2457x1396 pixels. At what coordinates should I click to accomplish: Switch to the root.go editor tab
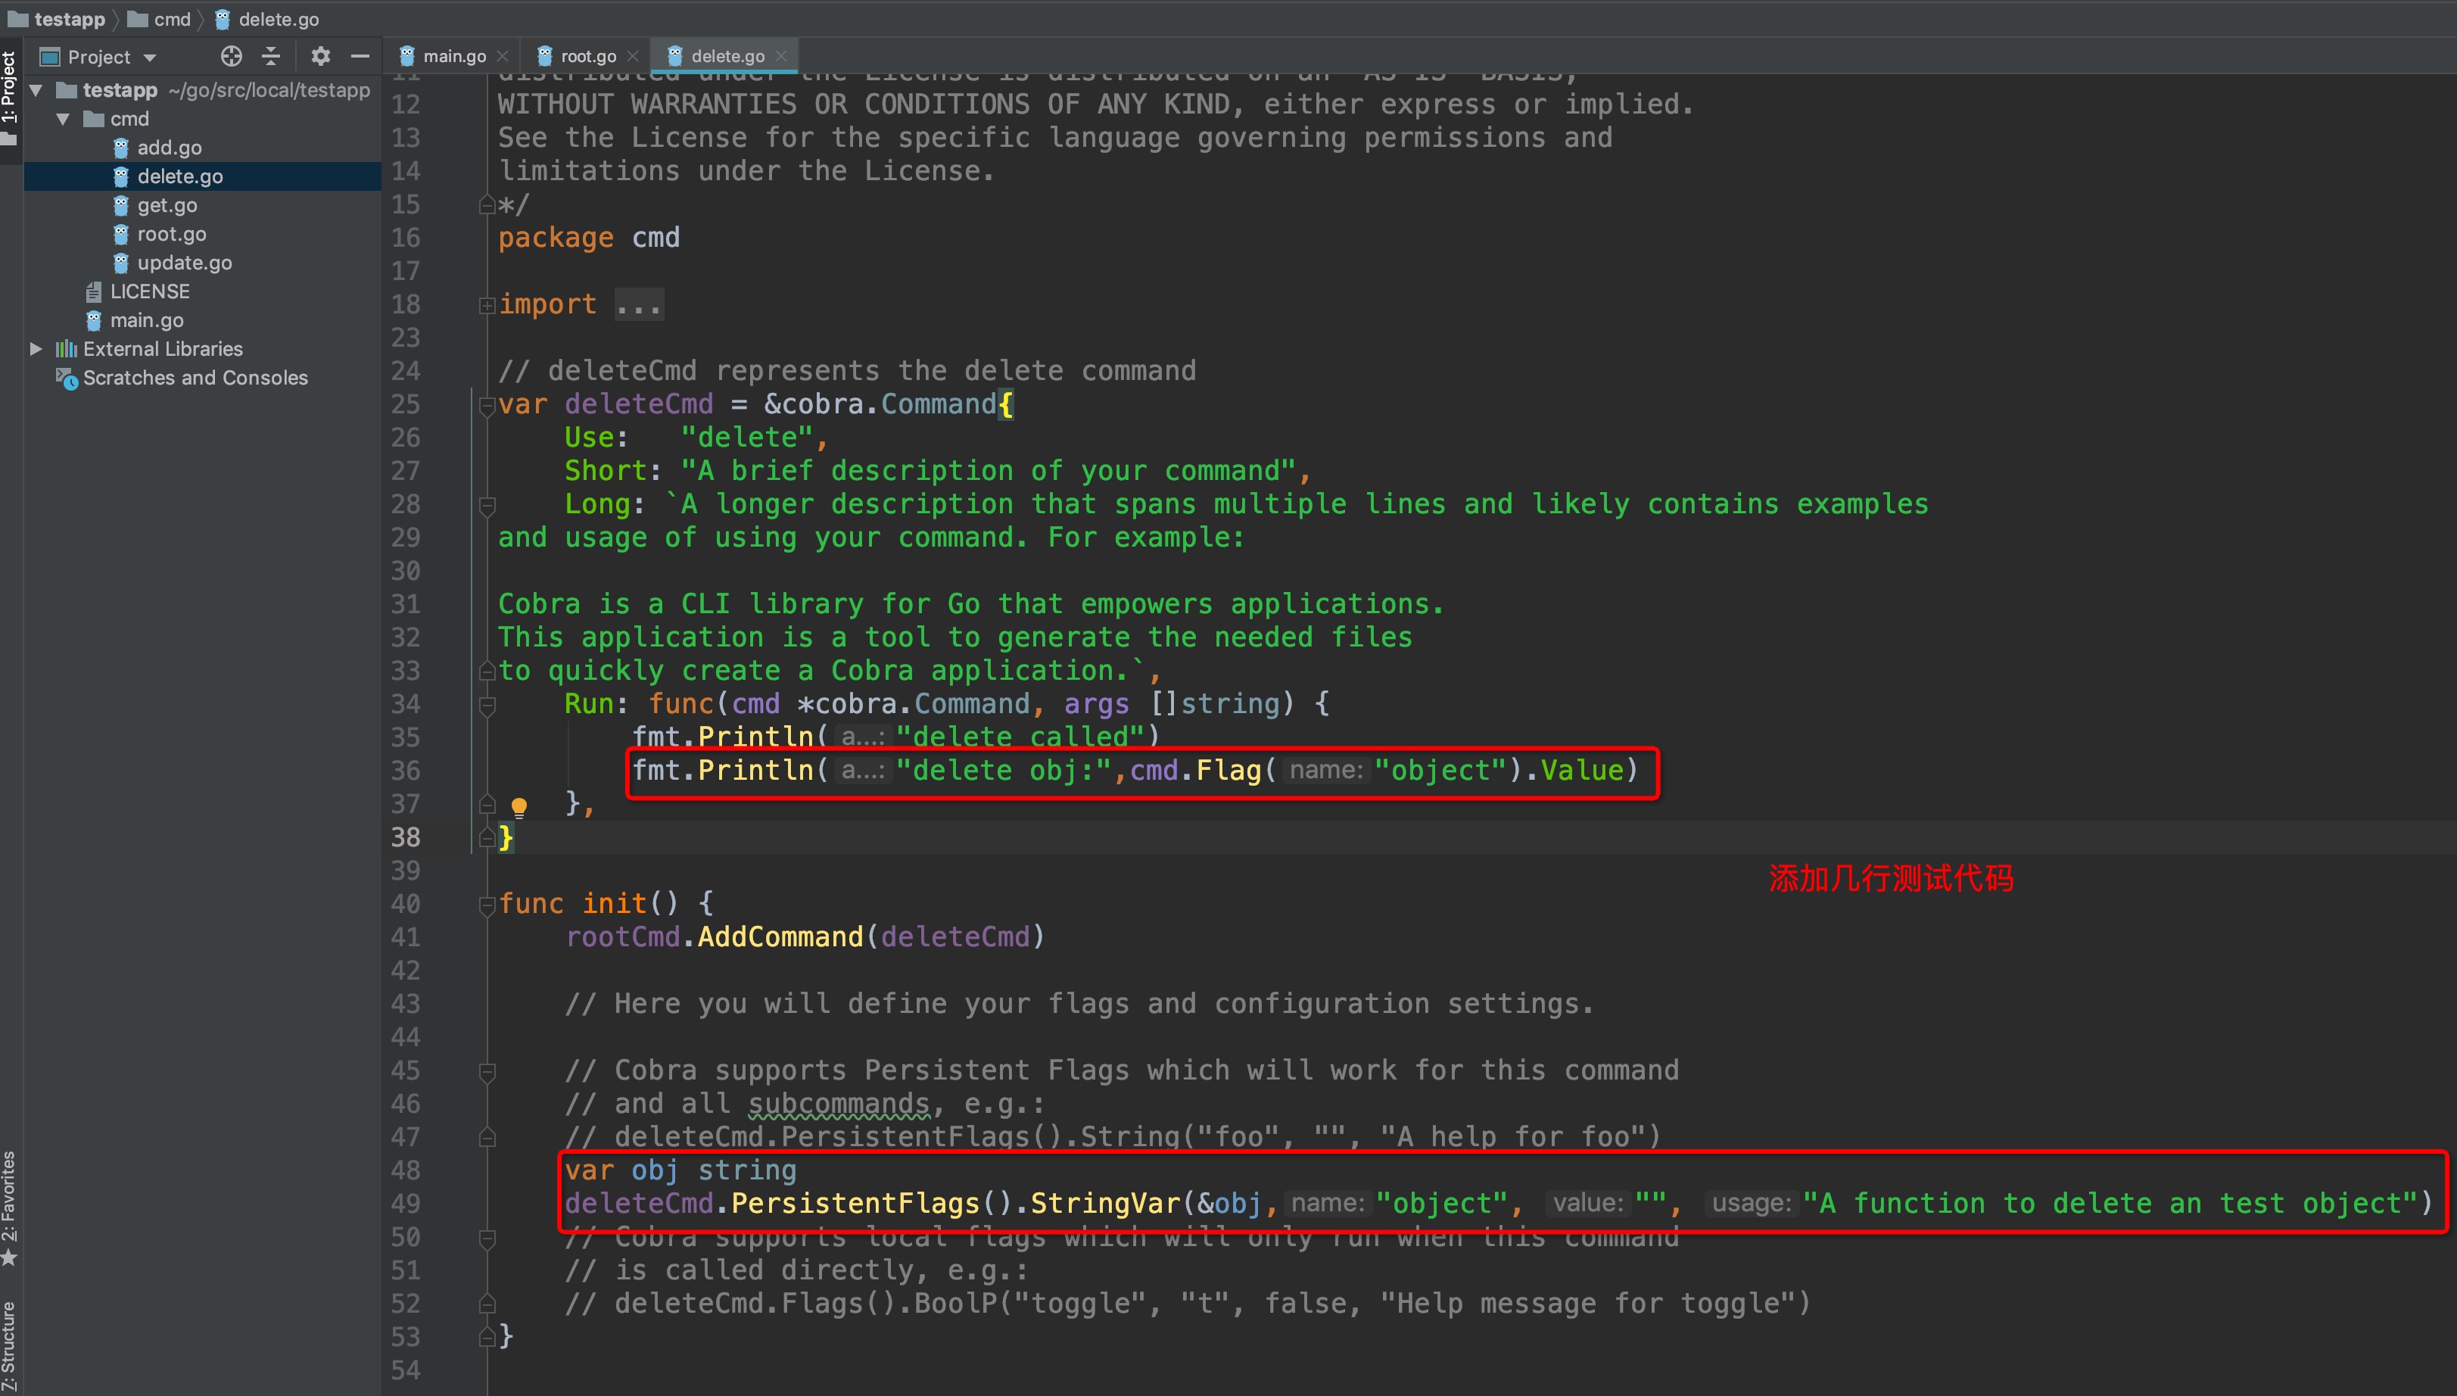coord(587,57)
